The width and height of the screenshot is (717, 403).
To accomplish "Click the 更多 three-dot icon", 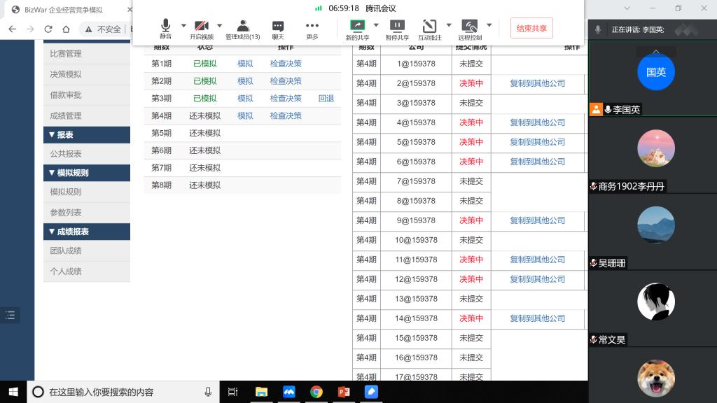I will click(x=312, y=27).
